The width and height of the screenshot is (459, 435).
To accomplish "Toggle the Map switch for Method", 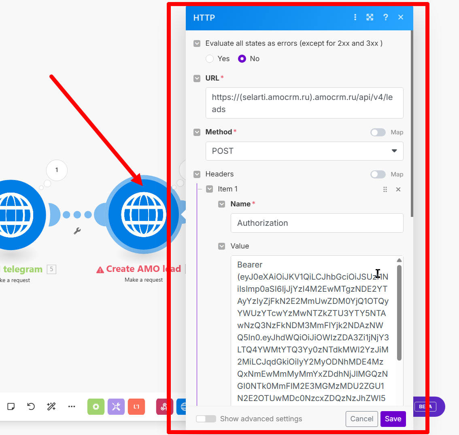I will point(378,132).
